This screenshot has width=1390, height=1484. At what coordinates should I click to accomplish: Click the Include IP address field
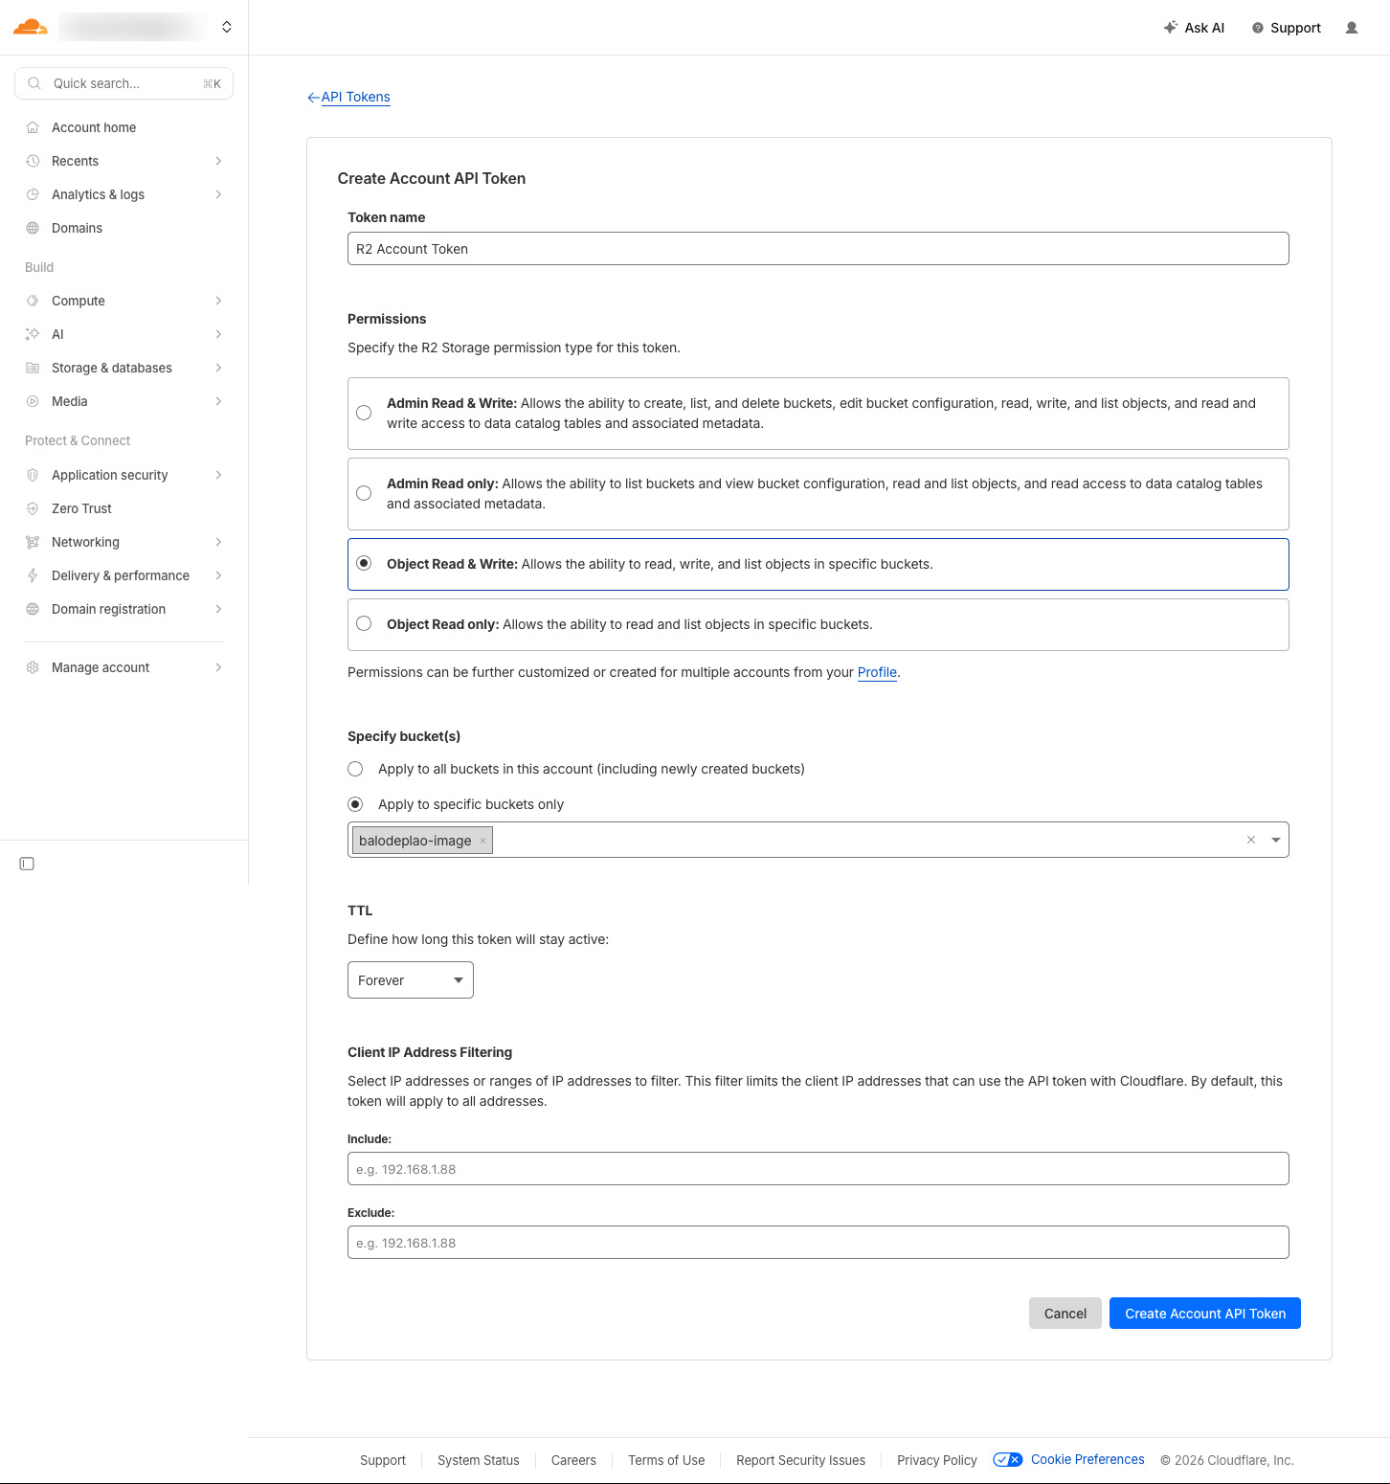pyautogui.click(x=818, y=1169)
